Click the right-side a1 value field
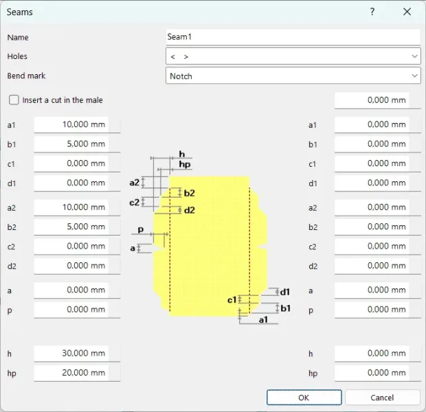The height and width of the screenshot is (412, 426). [378, 125]
